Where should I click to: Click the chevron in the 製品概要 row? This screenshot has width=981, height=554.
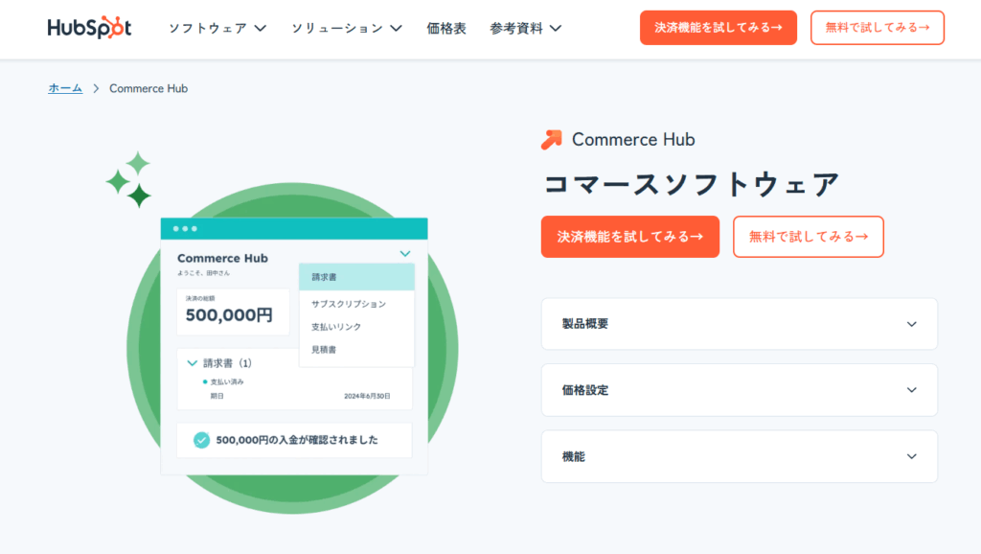[912, 324]
